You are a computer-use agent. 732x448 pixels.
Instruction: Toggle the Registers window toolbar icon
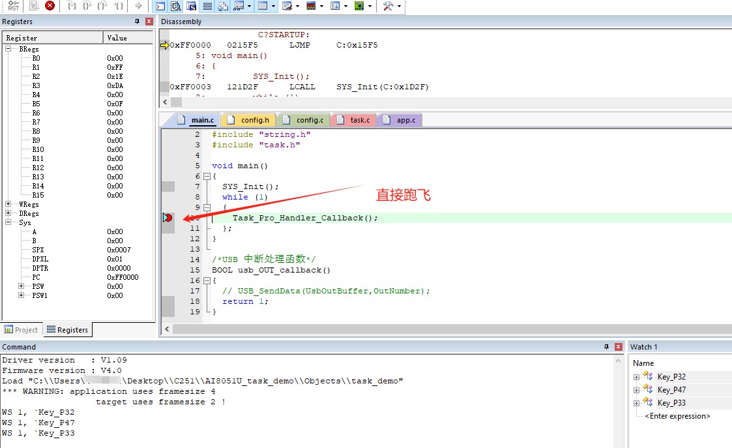coord(207,6)
